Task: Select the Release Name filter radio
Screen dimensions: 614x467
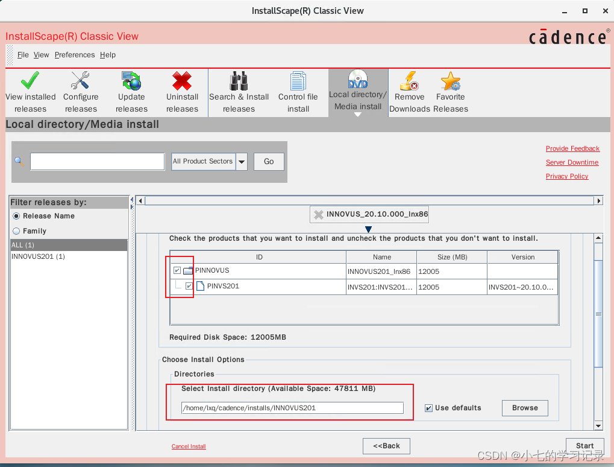Action: point(16,216)
